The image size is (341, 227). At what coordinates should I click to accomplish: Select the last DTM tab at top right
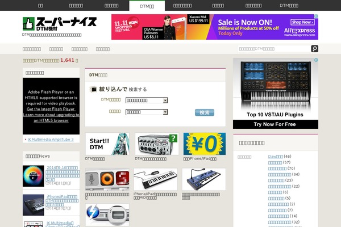[289, 6]
